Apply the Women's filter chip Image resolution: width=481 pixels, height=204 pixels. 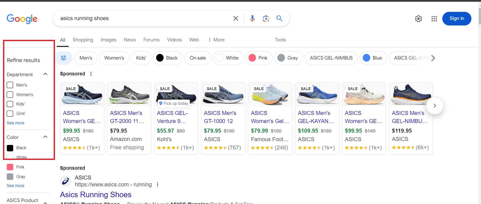click(114, 58)
